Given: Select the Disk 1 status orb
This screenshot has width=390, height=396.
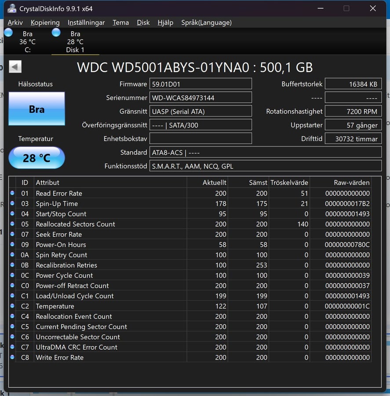Looking at the screenshot, I should [56, 33].
